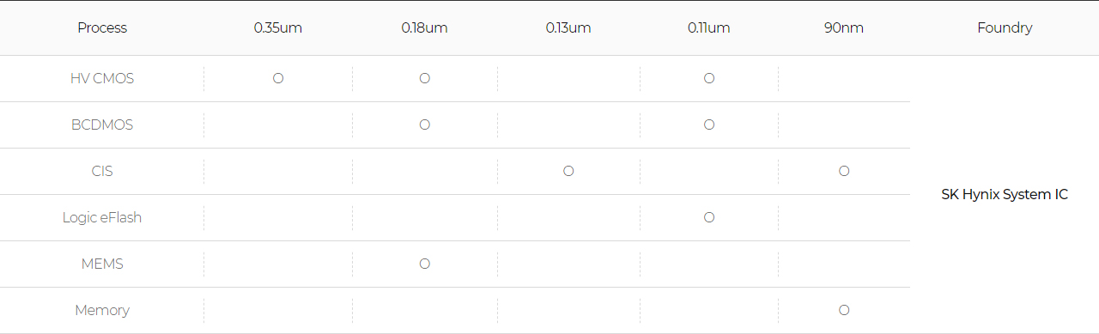The image size is (1099, 334).
Task: Click the HV CMOS 0.35um circle marker
Action: click(278, 78)
